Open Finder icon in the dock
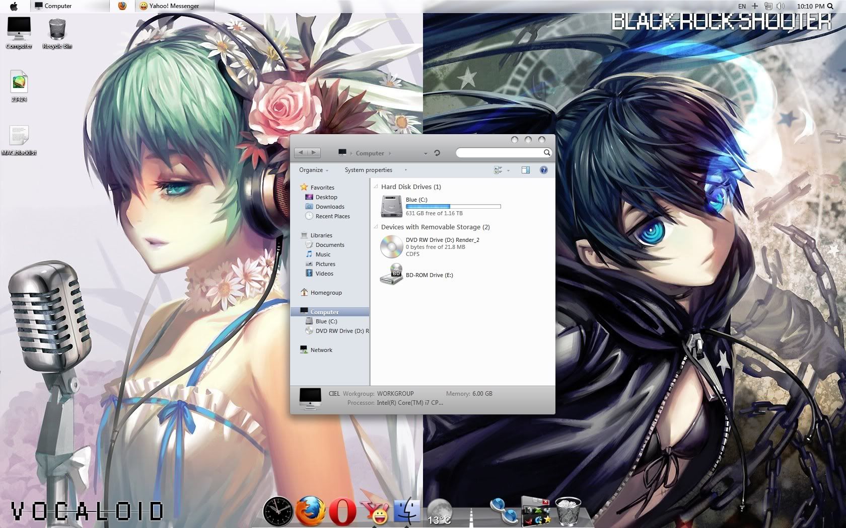The width and height of the screenshot is (846, 528). coord(406,511)
